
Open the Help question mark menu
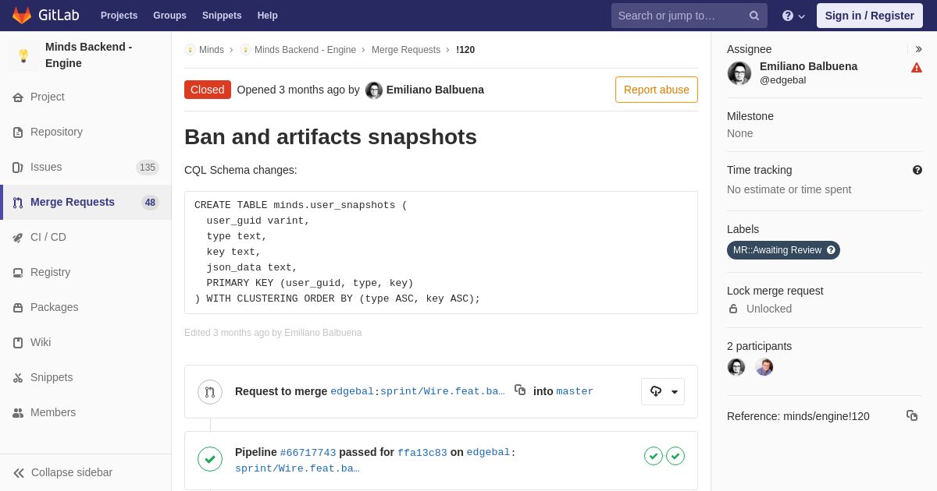pos(793,16)
